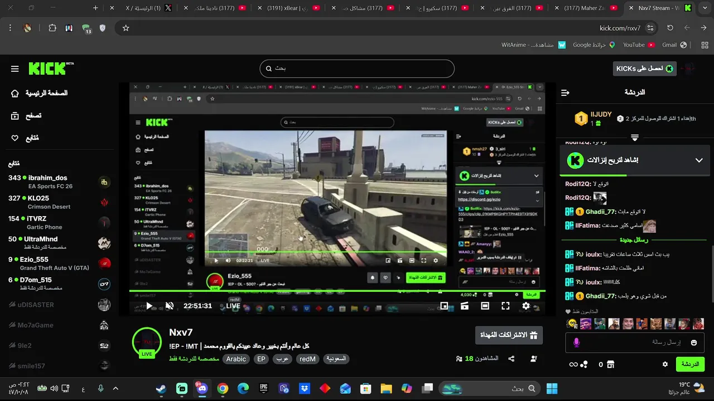714x401 pixels.
Task: Collapse the chat panel
Action: pyautogui.click(x=566, y=92)
